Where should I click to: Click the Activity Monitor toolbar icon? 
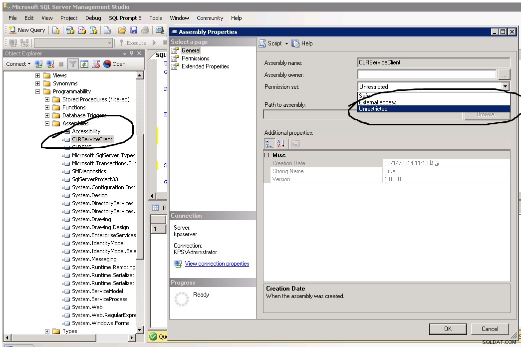160,30
